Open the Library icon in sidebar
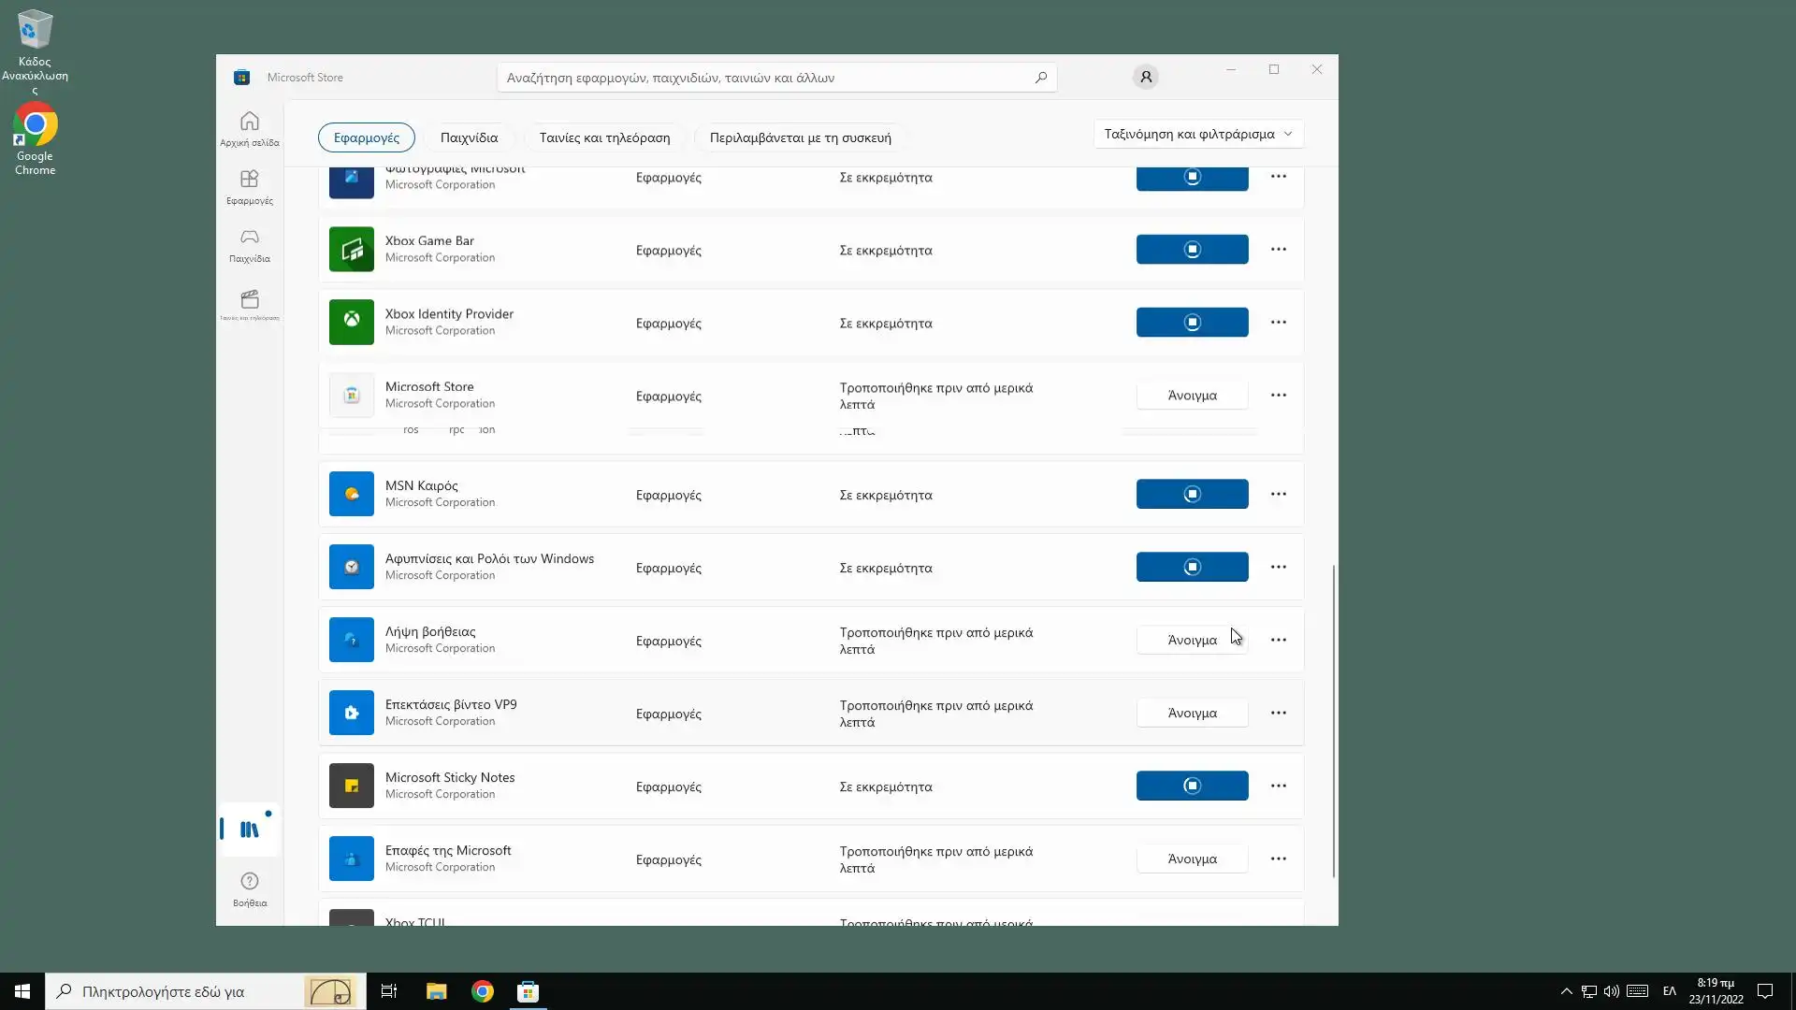The height and width of the screenshot is (1010, 1796). coord(249,830)
